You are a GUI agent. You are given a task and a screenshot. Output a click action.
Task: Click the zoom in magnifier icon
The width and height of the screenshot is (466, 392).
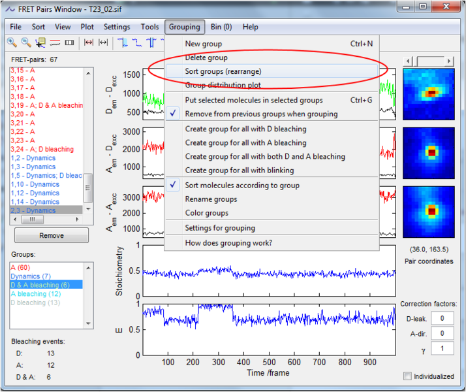[12, 42]
